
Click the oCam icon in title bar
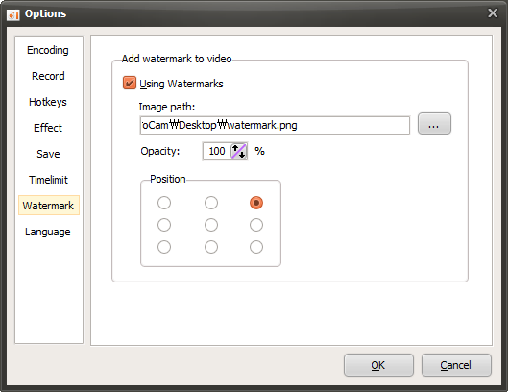[x=13, y=15]
